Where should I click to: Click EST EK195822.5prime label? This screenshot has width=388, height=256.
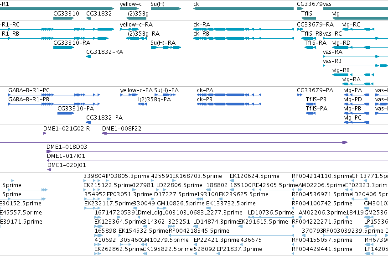(168, 250)
